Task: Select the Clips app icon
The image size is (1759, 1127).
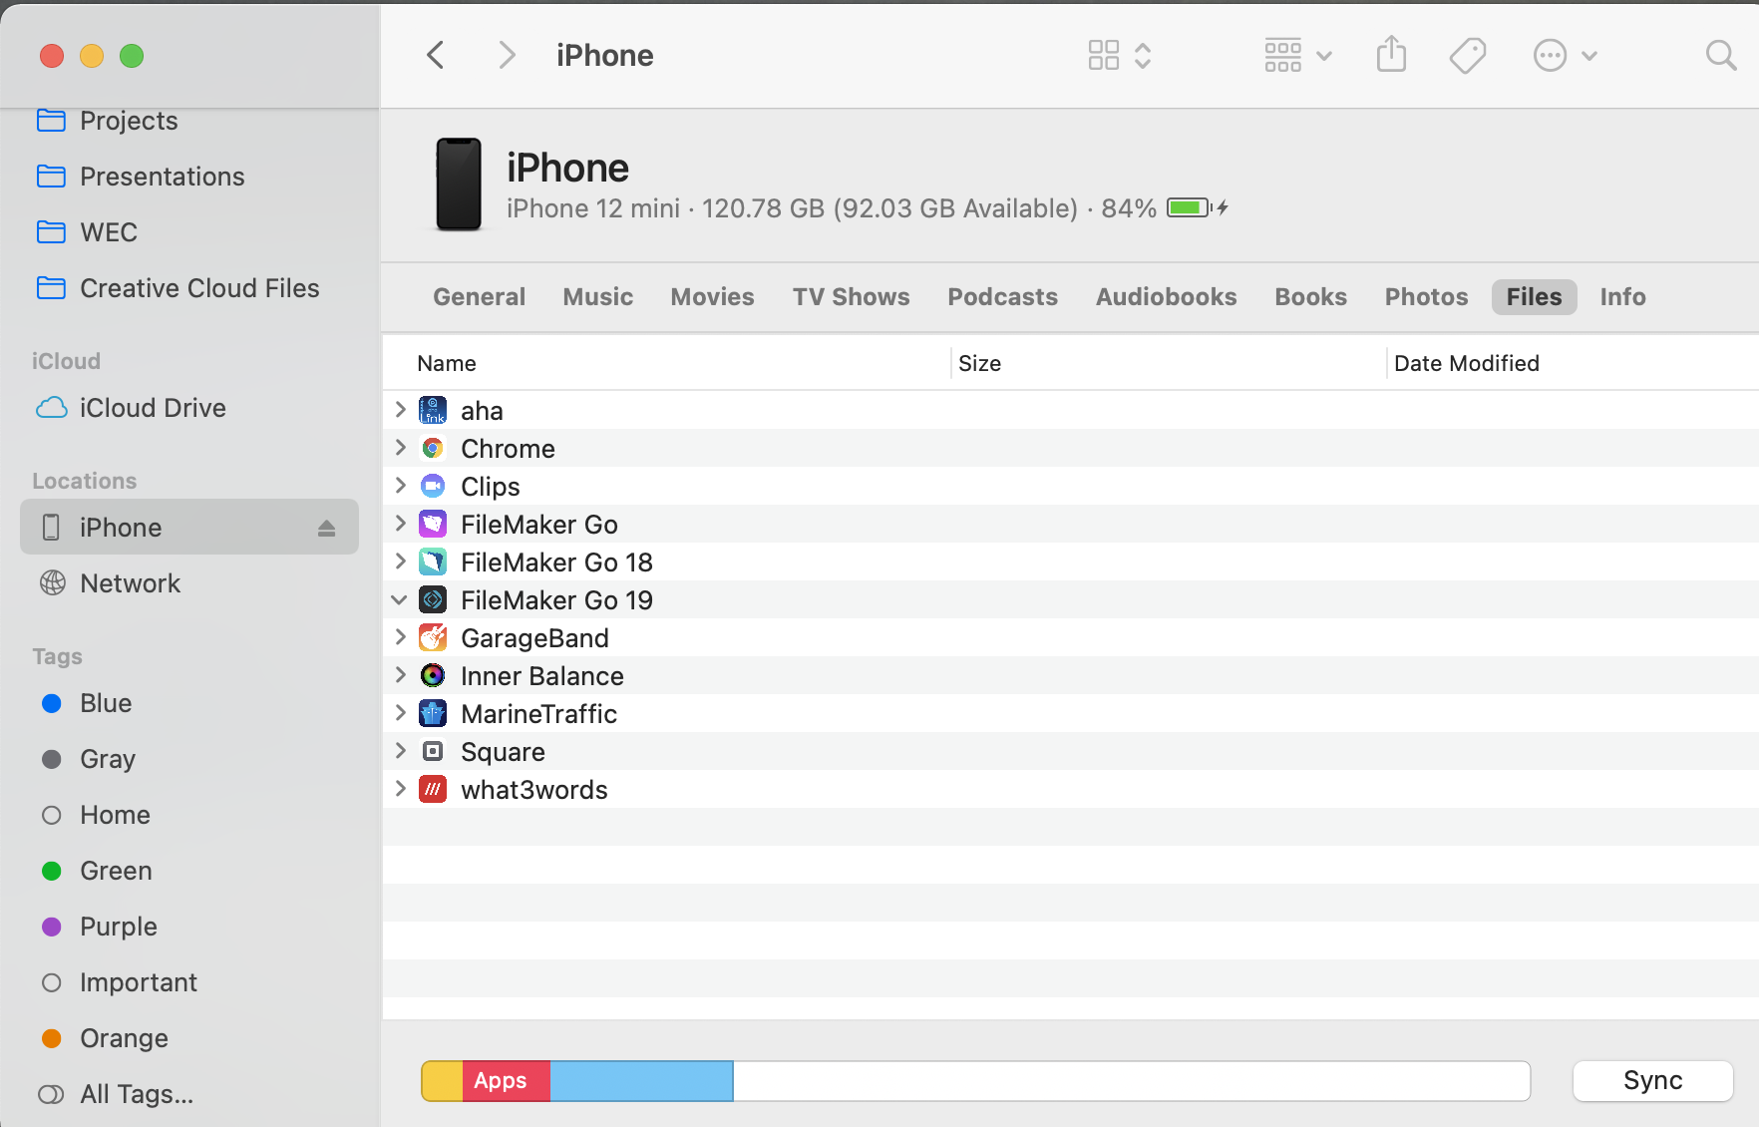Action: pyautogui.click(x=433, y=486)
